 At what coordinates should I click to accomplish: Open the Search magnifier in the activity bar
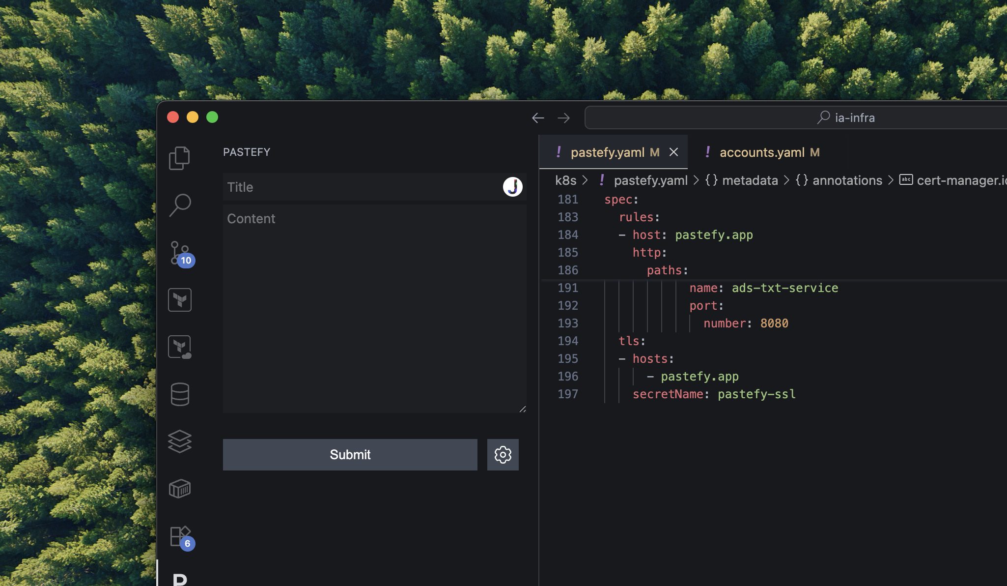tap(180, 205)
